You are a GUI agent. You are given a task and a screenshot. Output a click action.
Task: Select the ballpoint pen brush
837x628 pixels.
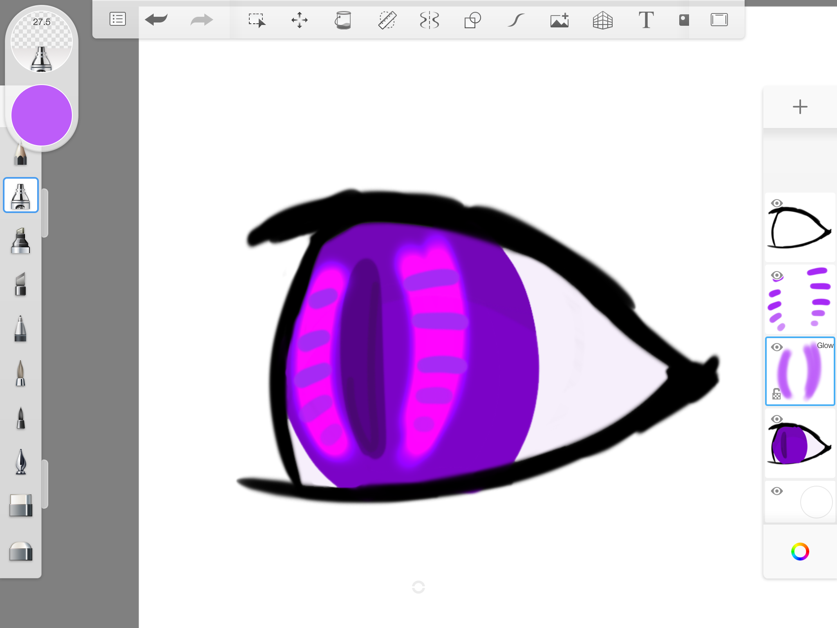click(x=20, y=328)
